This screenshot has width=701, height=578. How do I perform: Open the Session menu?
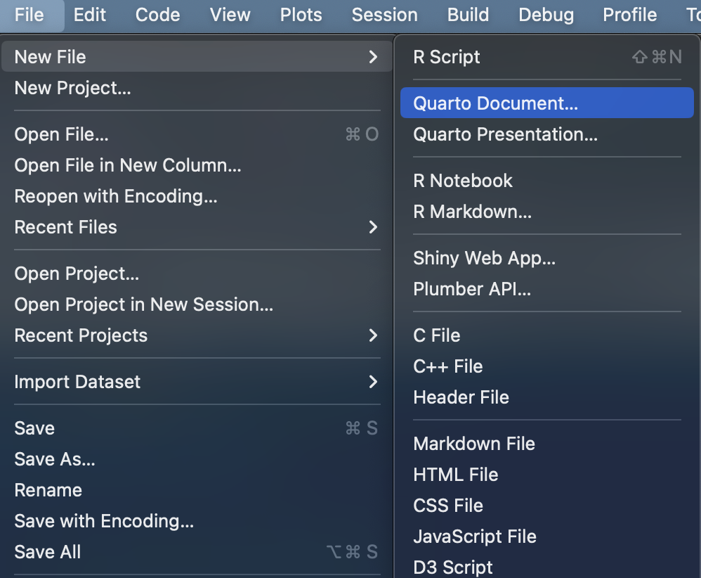pyautogui.click(x=384, y=15)
